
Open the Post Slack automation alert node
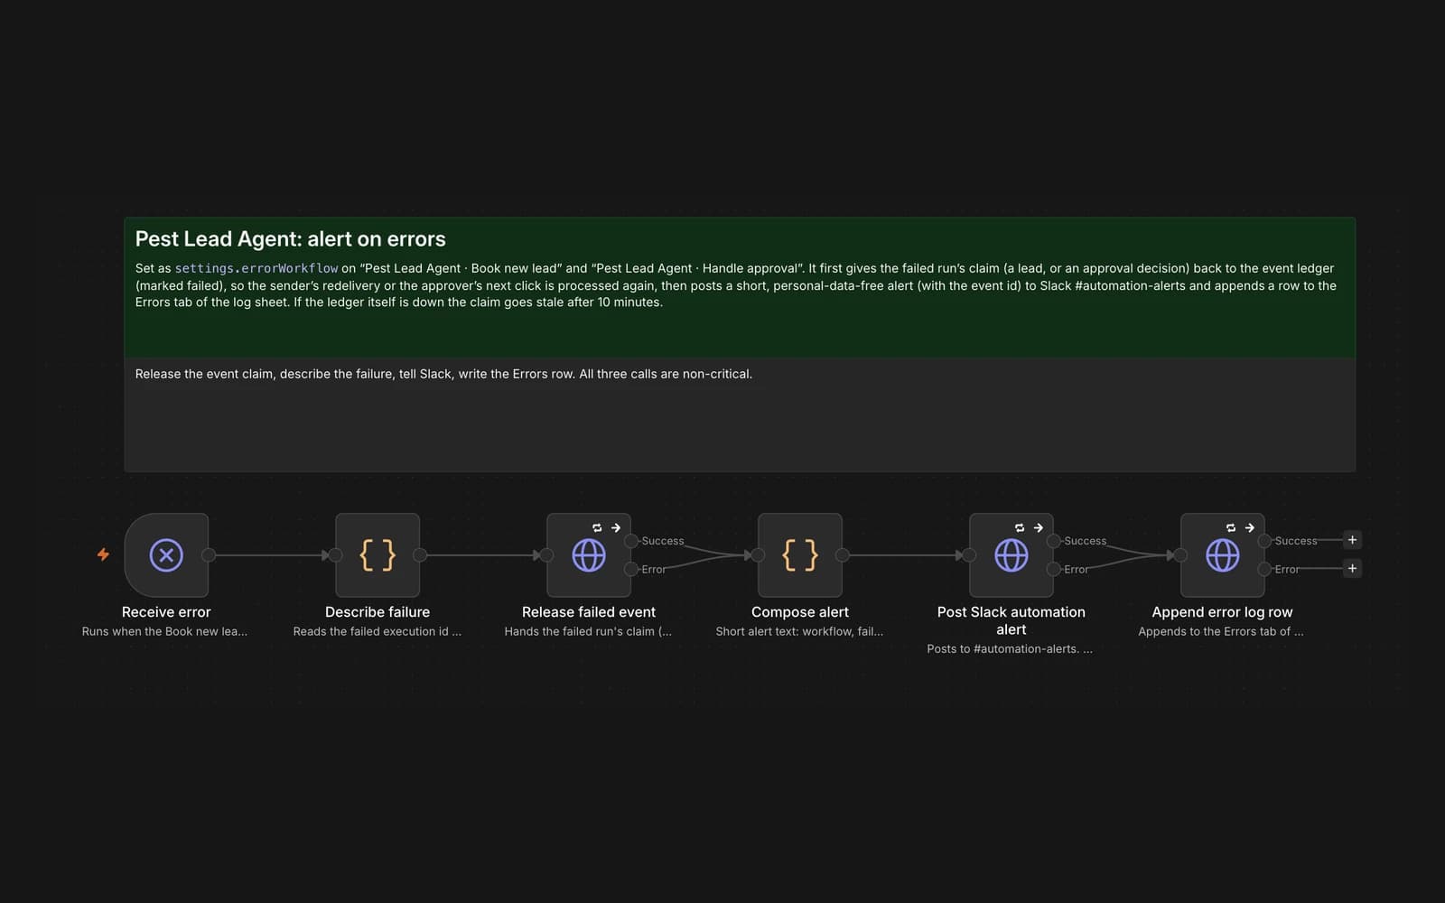pos(1011,555)
